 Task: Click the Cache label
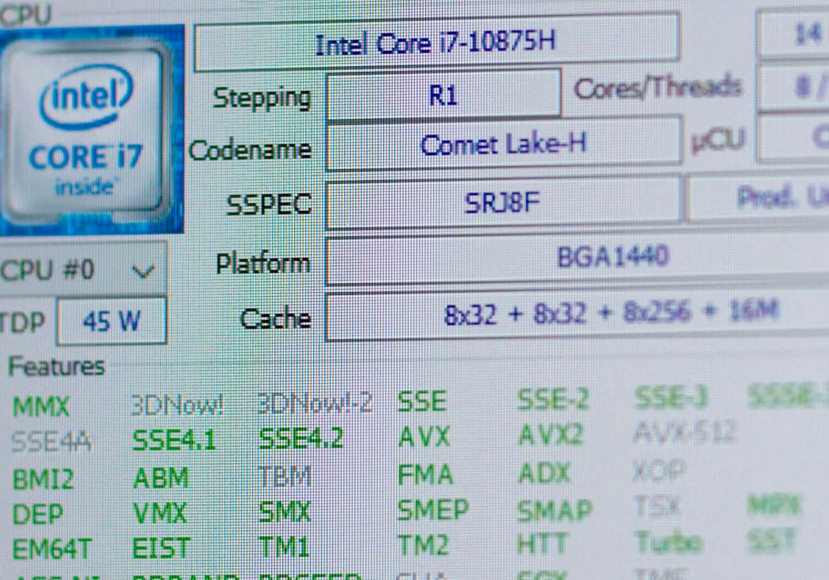(275, 318)
